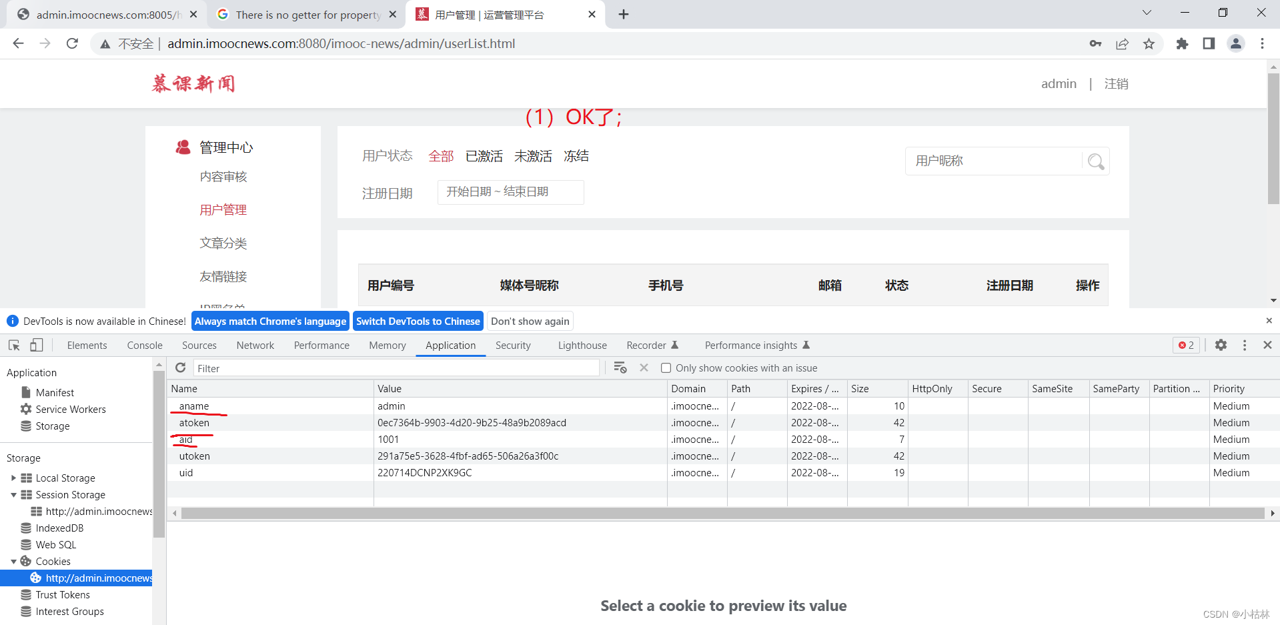Select the inspect element picker tool
1280x625 pixels.
13,345
